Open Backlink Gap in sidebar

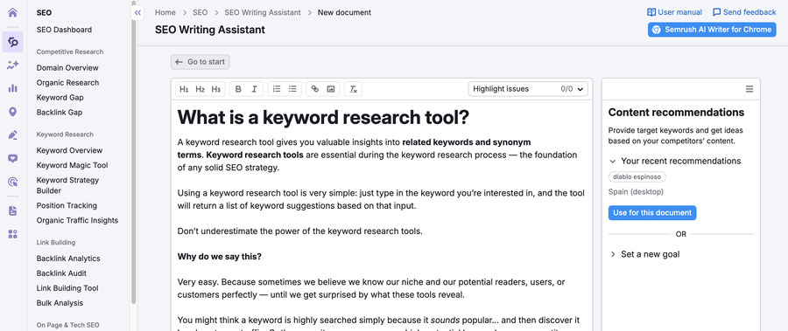click(x=60, y=113)
